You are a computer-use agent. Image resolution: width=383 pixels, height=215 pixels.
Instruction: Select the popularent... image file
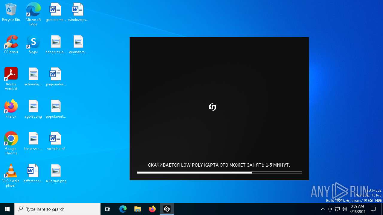click(56, 109)
